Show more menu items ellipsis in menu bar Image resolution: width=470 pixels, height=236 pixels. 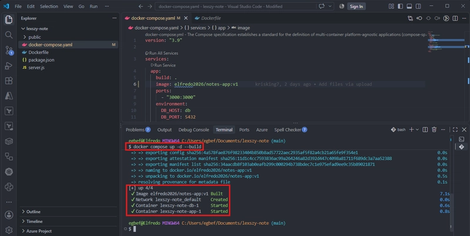[x=107, y=6]
